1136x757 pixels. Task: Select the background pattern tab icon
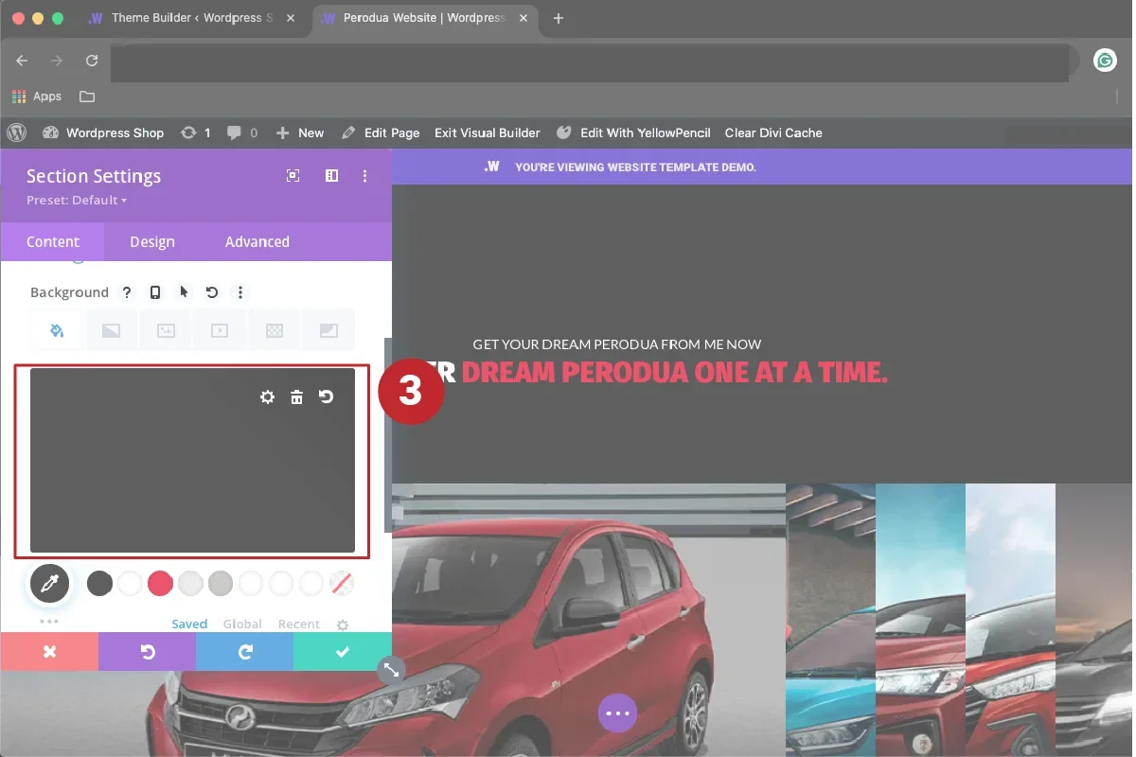coord(275,330)
